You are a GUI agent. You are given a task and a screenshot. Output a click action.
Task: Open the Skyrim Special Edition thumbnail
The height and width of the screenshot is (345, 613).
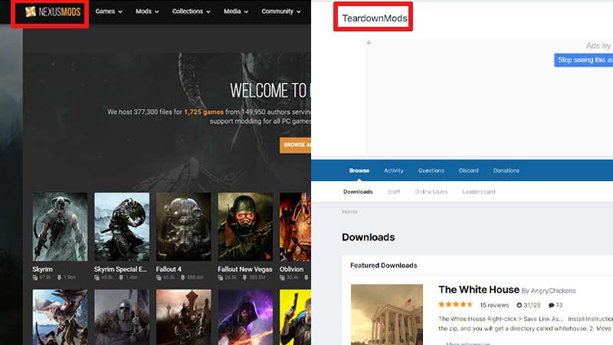[122, 226]
